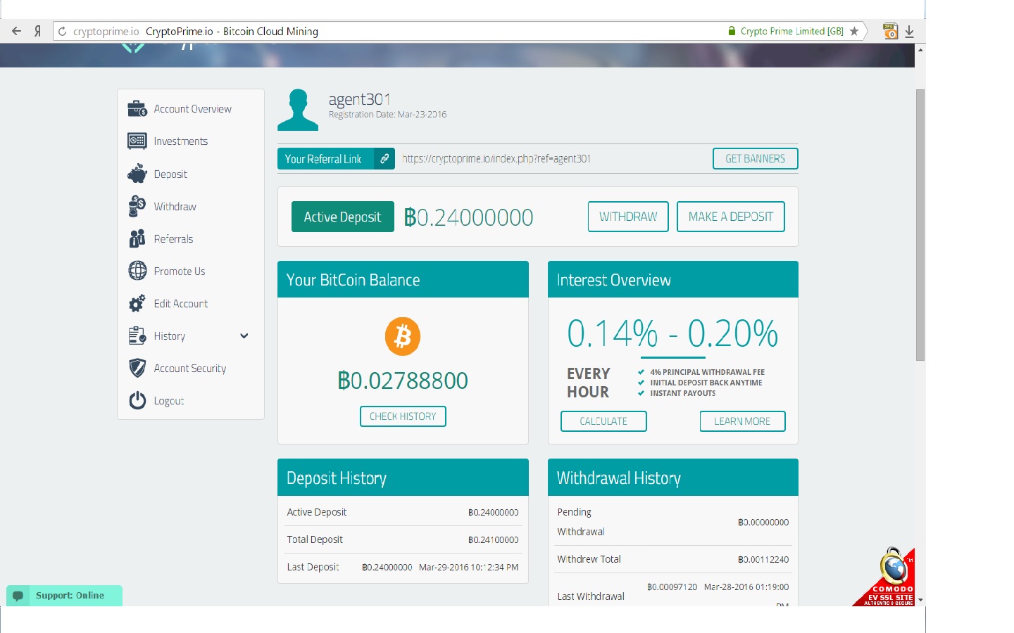Click the Yandex Я browser icon
Viewport: 1014px width, 633px height.
38,31
